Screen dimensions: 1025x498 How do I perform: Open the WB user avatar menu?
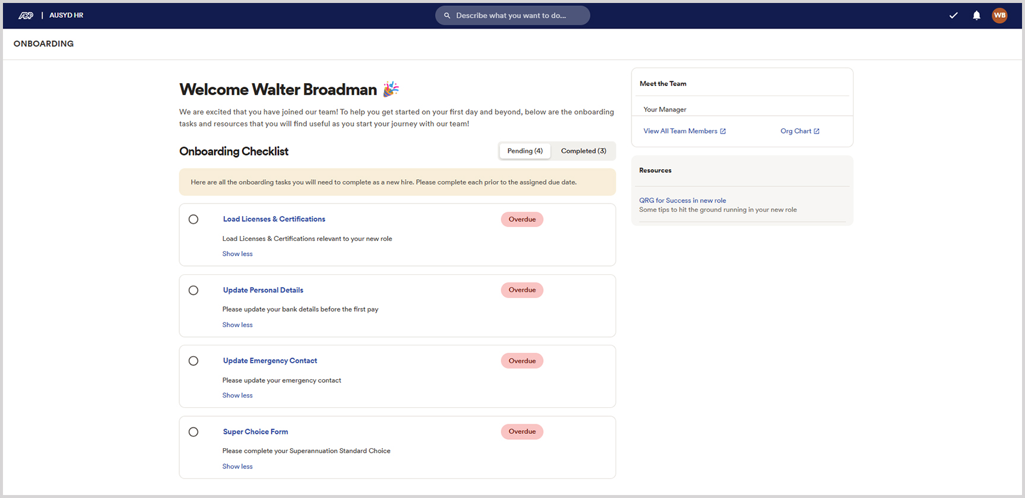click(999, 15)
